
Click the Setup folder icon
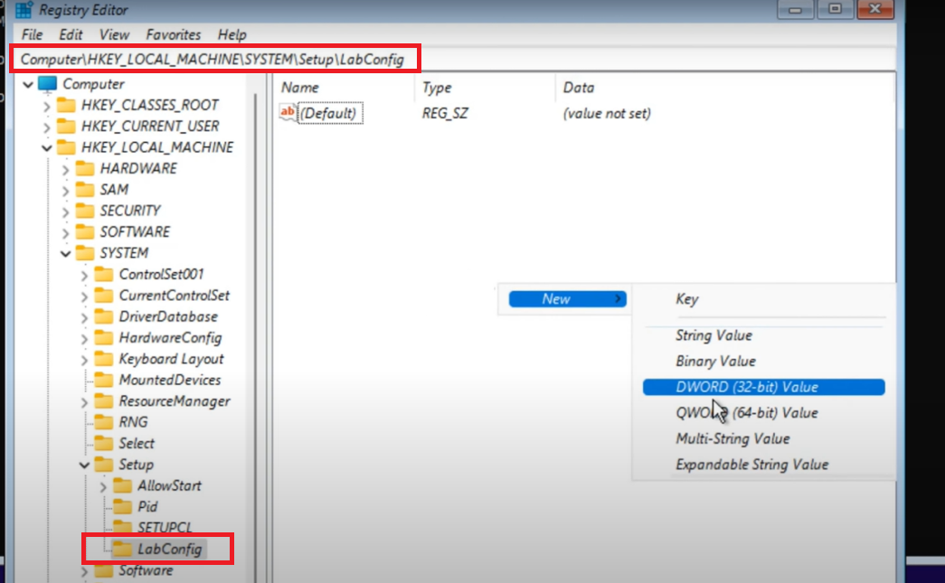104,465
